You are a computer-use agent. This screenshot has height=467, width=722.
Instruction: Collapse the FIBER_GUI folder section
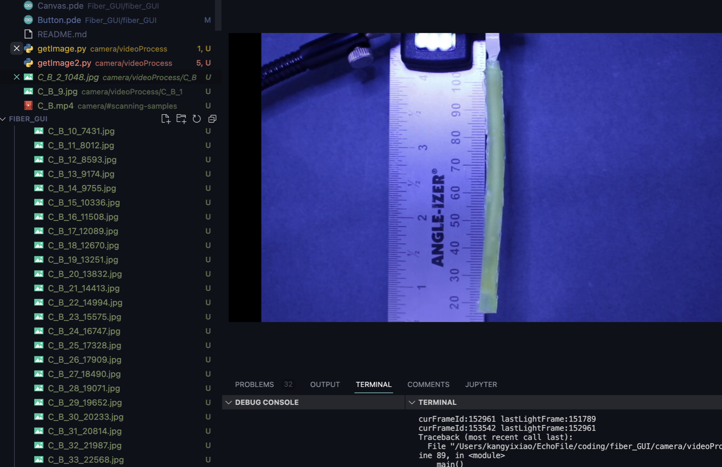tap(4, 119)
